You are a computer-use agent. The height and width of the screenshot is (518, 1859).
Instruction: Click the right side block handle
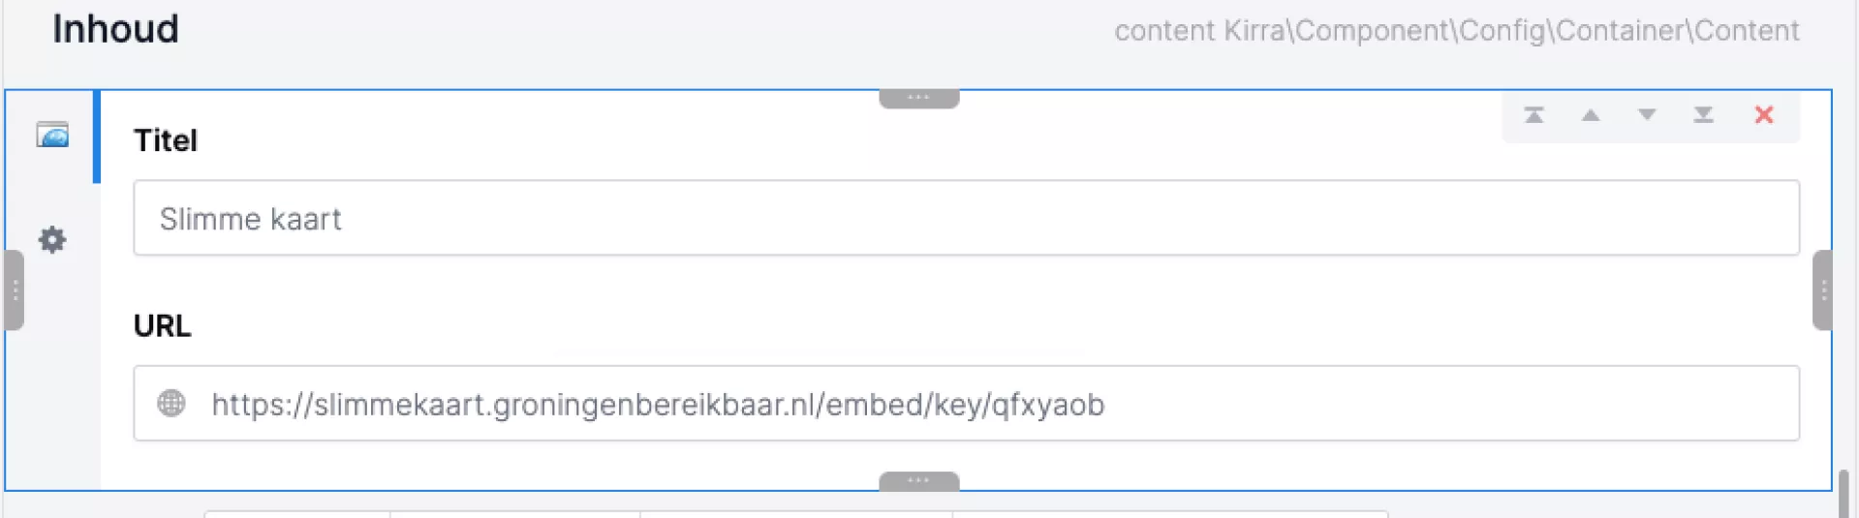point(1822,290)
